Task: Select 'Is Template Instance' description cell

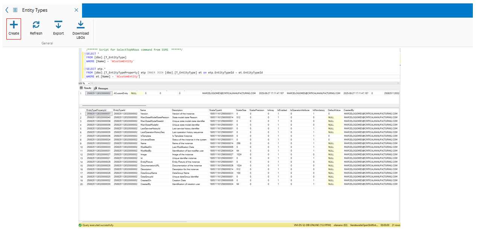Action: point(190,136)
